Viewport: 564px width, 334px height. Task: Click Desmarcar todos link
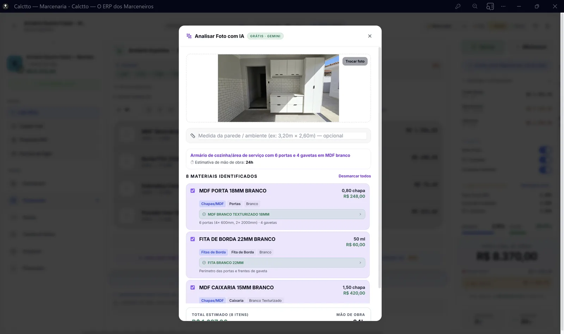tap(355, 176)
